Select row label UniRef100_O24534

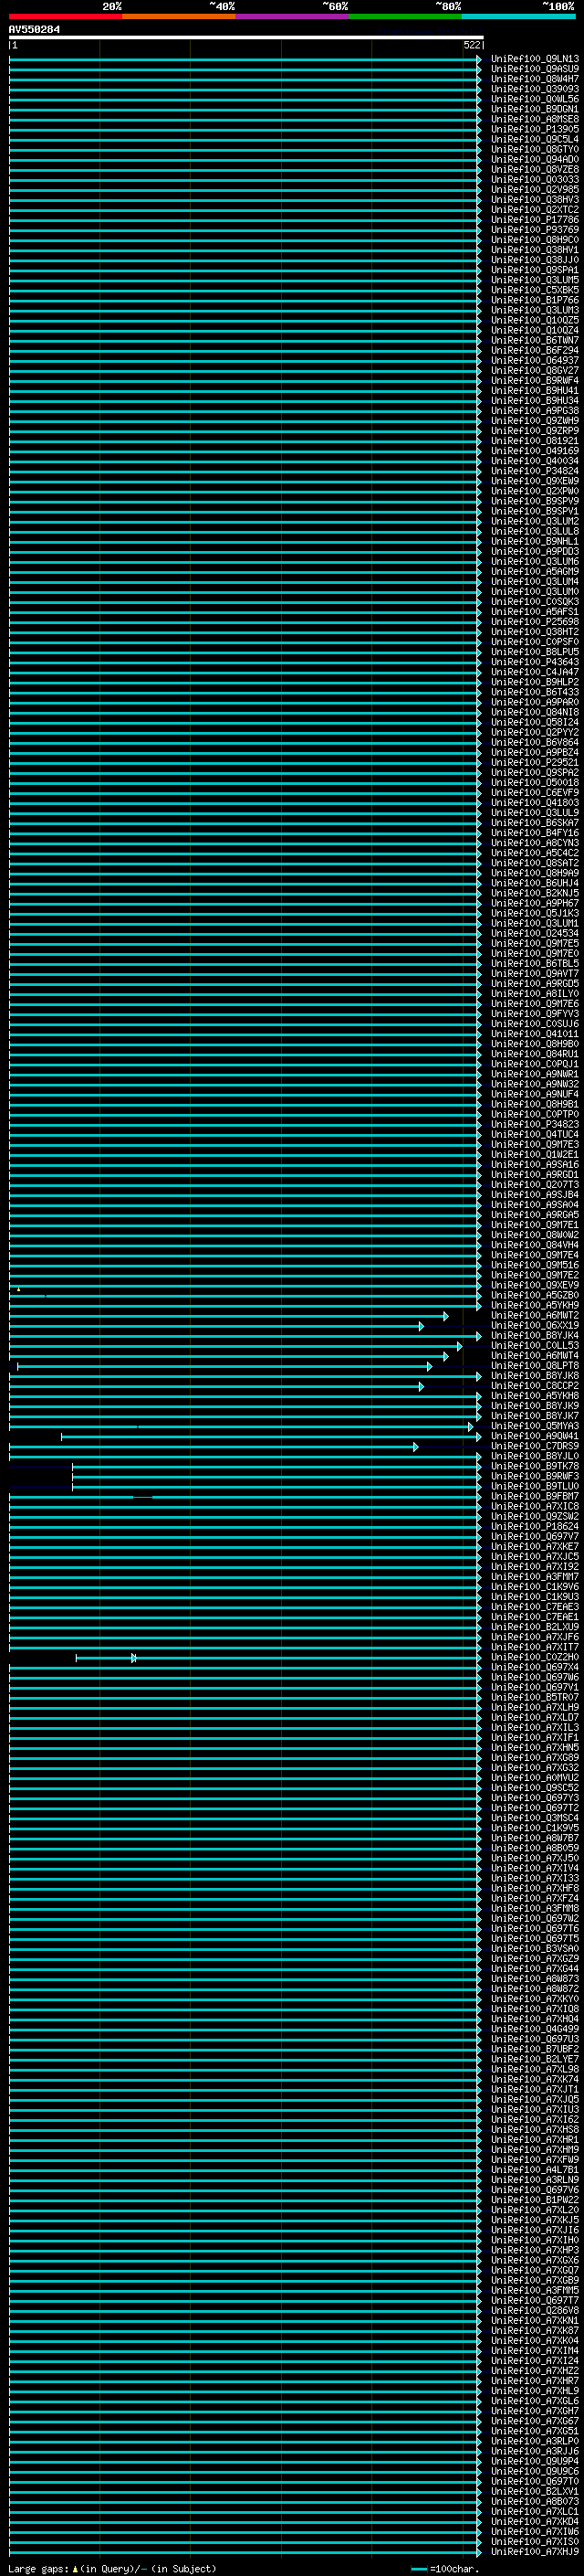(x=534, y=934)
